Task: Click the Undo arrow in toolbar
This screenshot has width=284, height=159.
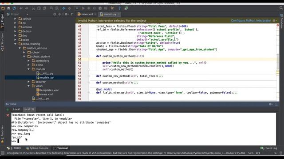Action: point(21,8)
